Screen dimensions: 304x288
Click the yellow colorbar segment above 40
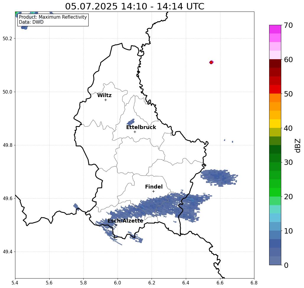(275, 123)
